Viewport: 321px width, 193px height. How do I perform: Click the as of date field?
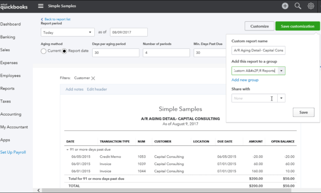pyautogui.click(x=129, y=32)
